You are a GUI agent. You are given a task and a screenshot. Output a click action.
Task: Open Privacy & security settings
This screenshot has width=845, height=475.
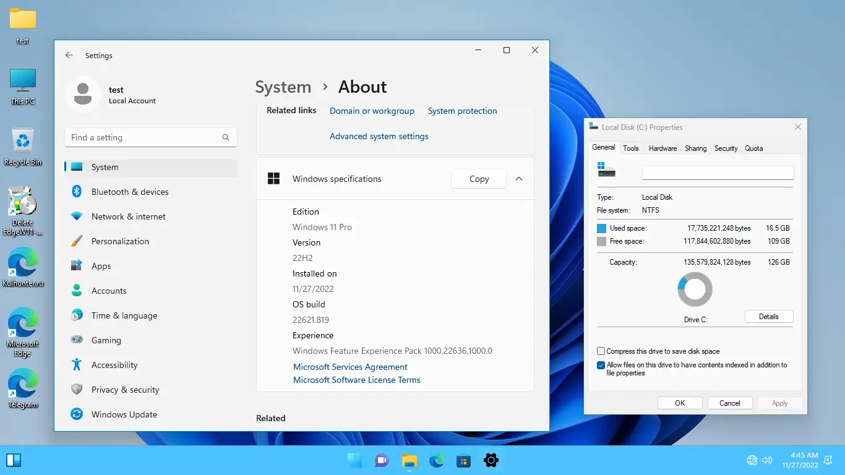tap(125, 390)
